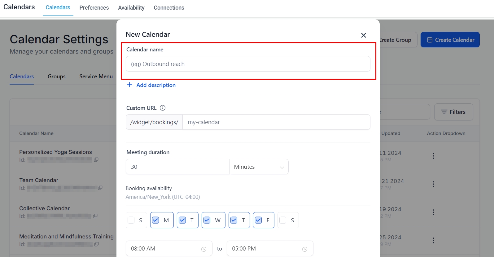Enable the Sunday availability checkbox
This screenshot has height=257, width=494.
(131, 220)
